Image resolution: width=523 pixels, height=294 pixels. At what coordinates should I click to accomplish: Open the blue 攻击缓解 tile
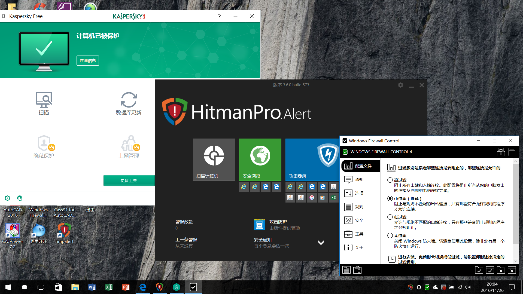click(x=312, y=160)
